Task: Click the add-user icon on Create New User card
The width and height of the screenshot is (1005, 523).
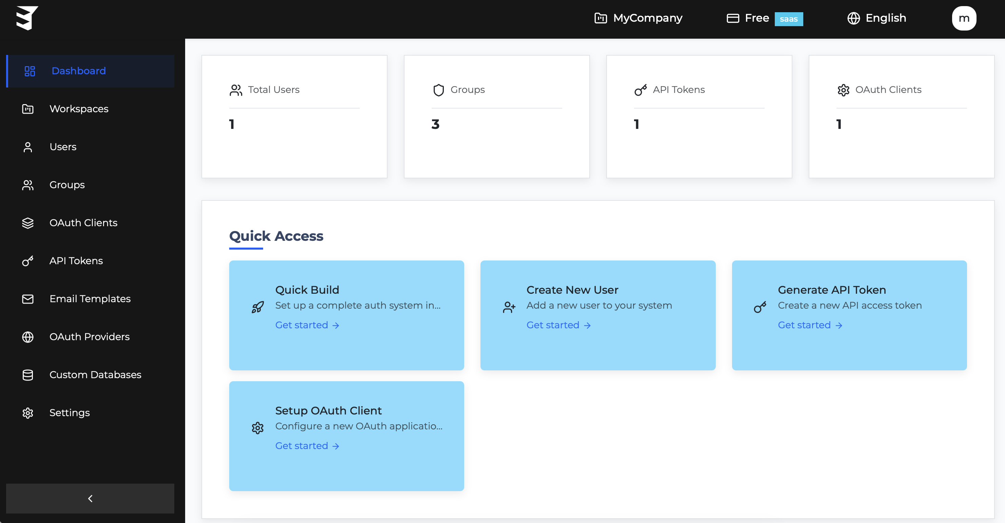Action: point(509,308)
